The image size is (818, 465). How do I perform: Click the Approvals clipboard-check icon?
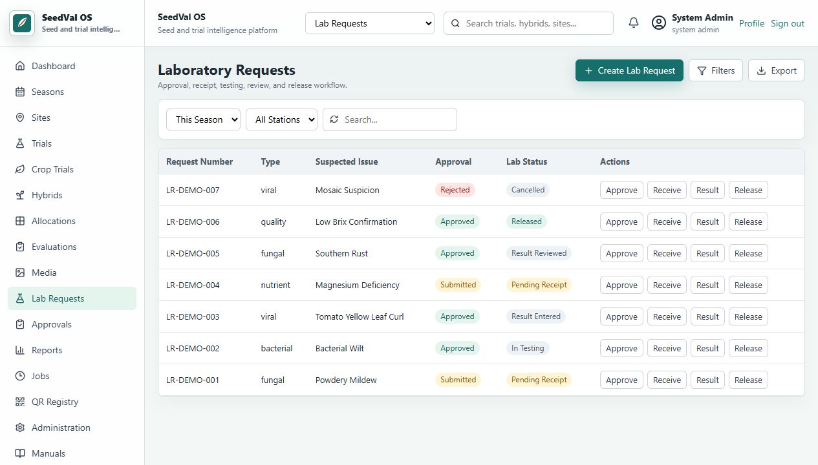pyautogui.click(x=20, y=324)
